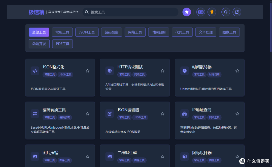Click the 网络工具 tag on HTTP请求测试 card
Image resolution: width=272 pixels, height=167 pixels.
coord(140,75)
